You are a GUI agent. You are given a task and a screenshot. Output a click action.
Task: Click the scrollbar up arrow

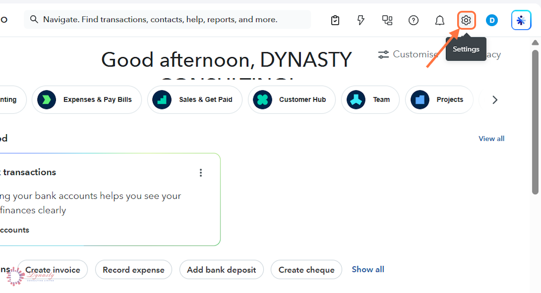(x=535, y=43)
